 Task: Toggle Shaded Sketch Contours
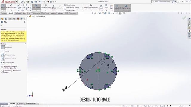coord(126,8)
